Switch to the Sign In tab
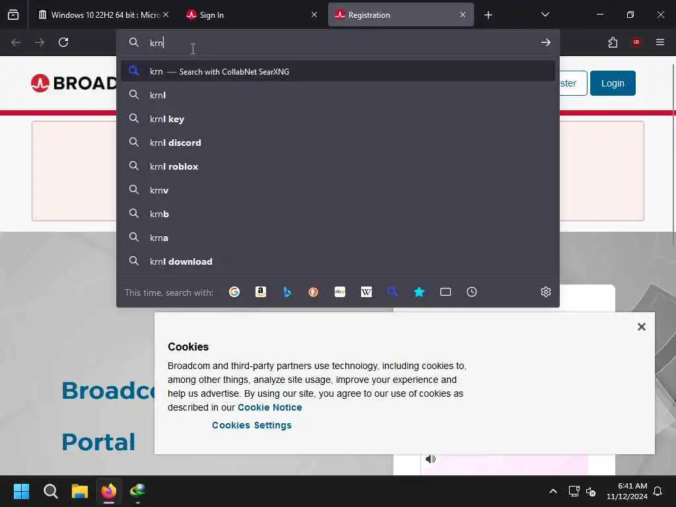This screenshot has width=676, height=507. click(x=252, y=15)
